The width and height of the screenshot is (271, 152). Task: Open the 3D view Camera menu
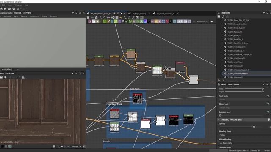[x=24, y=16]
